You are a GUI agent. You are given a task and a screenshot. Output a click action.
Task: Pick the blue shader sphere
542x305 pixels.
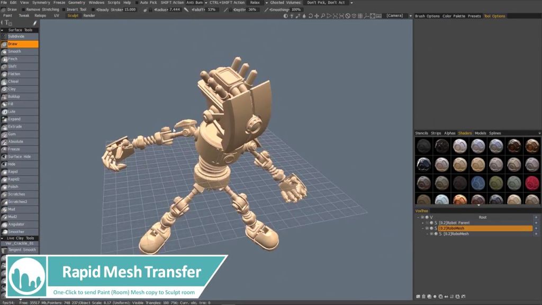pyautogui.click(x=478, y=183)
